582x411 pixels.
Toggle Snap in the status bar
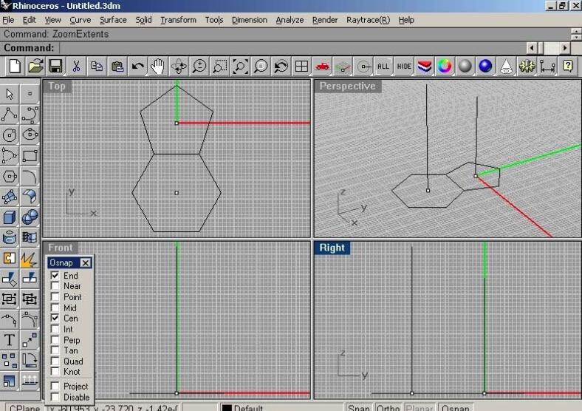coord(359,407)
